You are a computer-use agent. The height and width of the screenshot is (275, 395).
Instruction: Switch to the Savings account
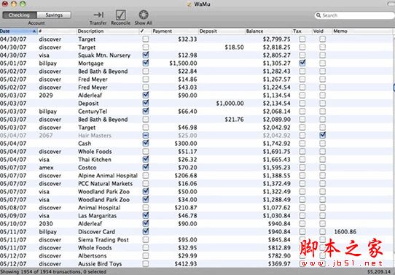coord(54,15)
